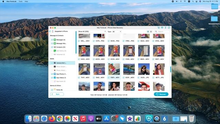
Task: Toggle the Appgeeker's iPhone device checkbox
Action: coord(50,31)
